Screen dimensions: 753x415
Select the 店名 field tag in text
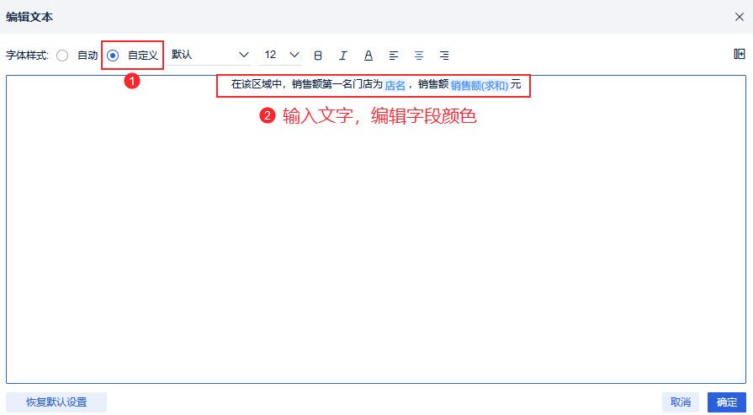click(x=395, y=86)
